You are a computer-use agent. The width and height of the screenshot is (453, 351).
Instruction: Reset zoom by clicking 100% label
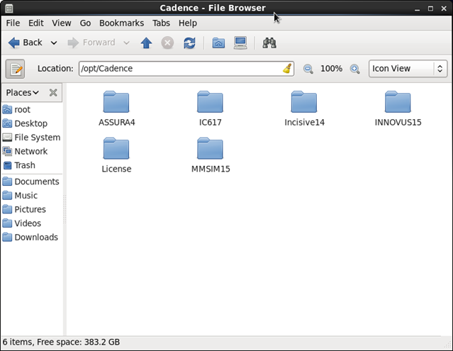pos(331,69)
